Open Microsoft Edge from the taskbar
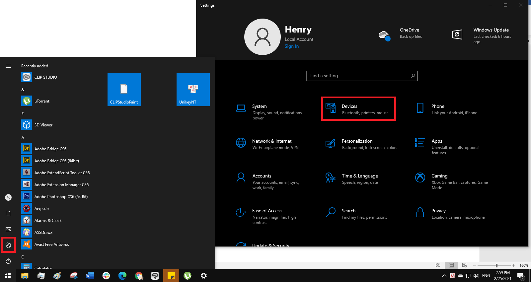 [x=122, y=276]
